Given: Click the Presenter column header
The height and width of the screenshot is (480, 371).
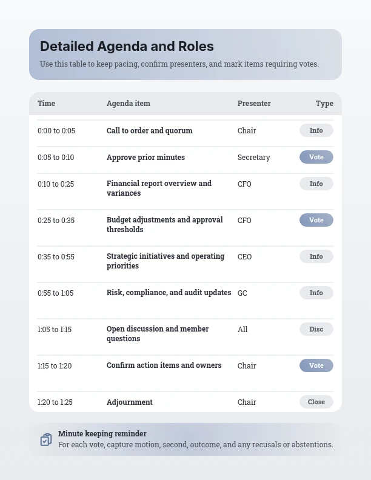Looking at the screenshot, I should (254, 104).
